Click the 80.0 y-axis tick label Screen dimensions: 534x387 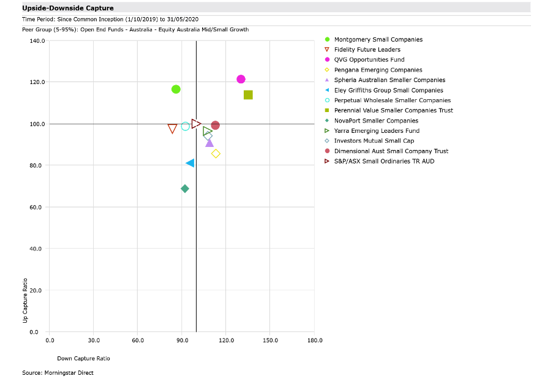click(x=36, y=165)
